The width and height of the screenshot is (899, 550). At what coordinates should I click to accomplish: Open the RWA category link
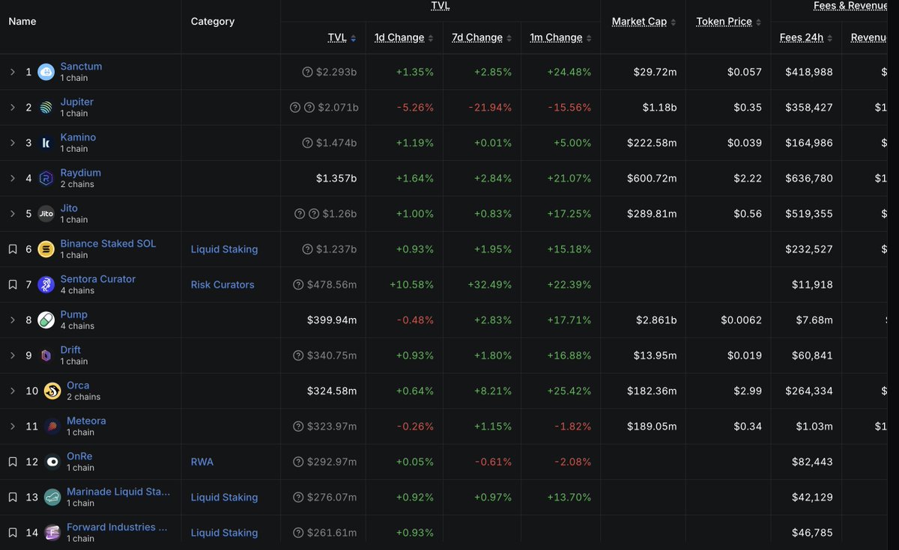pyautogui.click(x=202, y=462)
